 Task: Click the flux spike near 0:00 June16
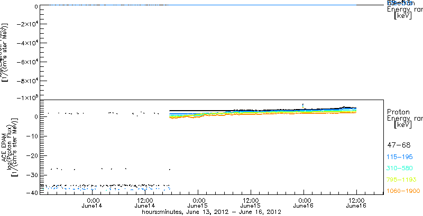pos(303,105)
